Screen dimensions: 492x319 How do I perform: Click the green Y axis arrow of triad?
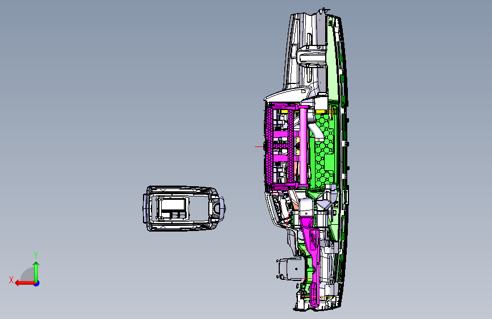pos(36,271)
